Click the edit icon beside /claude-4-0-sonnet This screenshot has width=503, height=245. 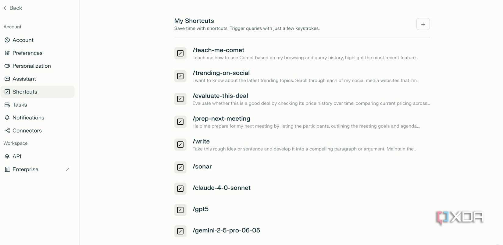(180, 189)
